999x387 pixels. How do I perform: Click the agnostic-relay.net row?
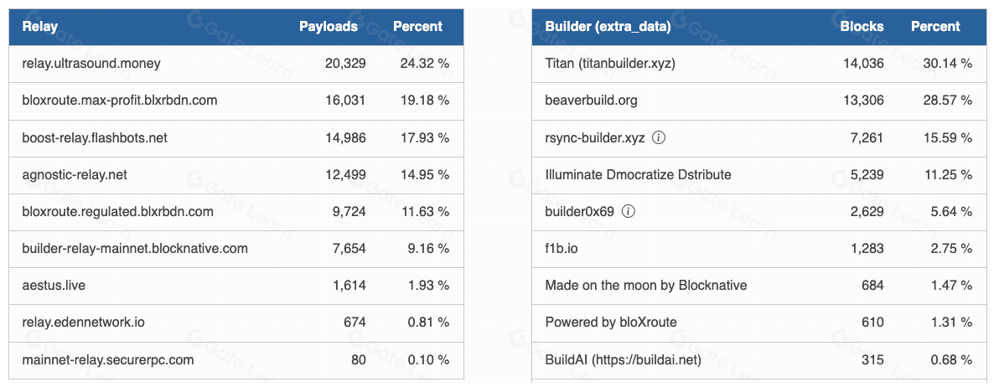(75, 174)
